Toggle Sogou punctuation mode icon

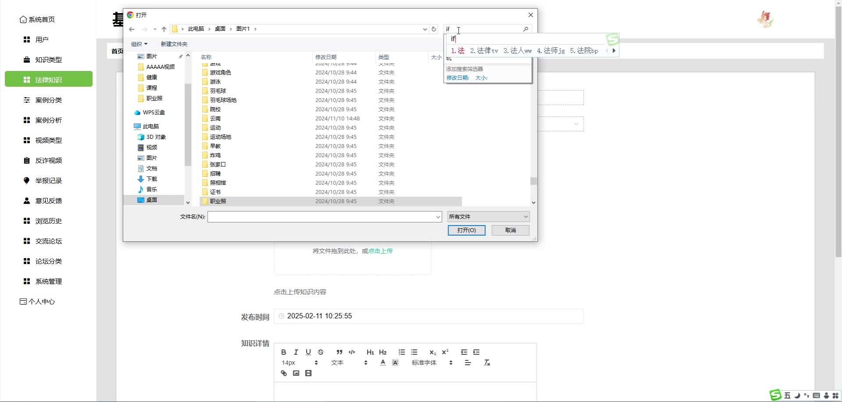[806, 395]
